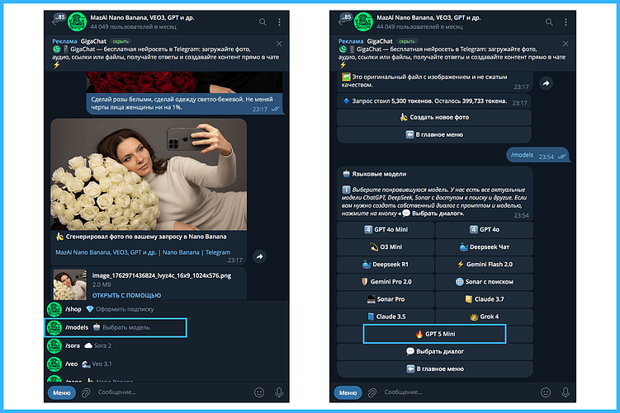Click ОТКРЫТЬ С ПОМОЩЬЮ link
Image resolution: width=620 pixels, height=413 pixels.
126,295
